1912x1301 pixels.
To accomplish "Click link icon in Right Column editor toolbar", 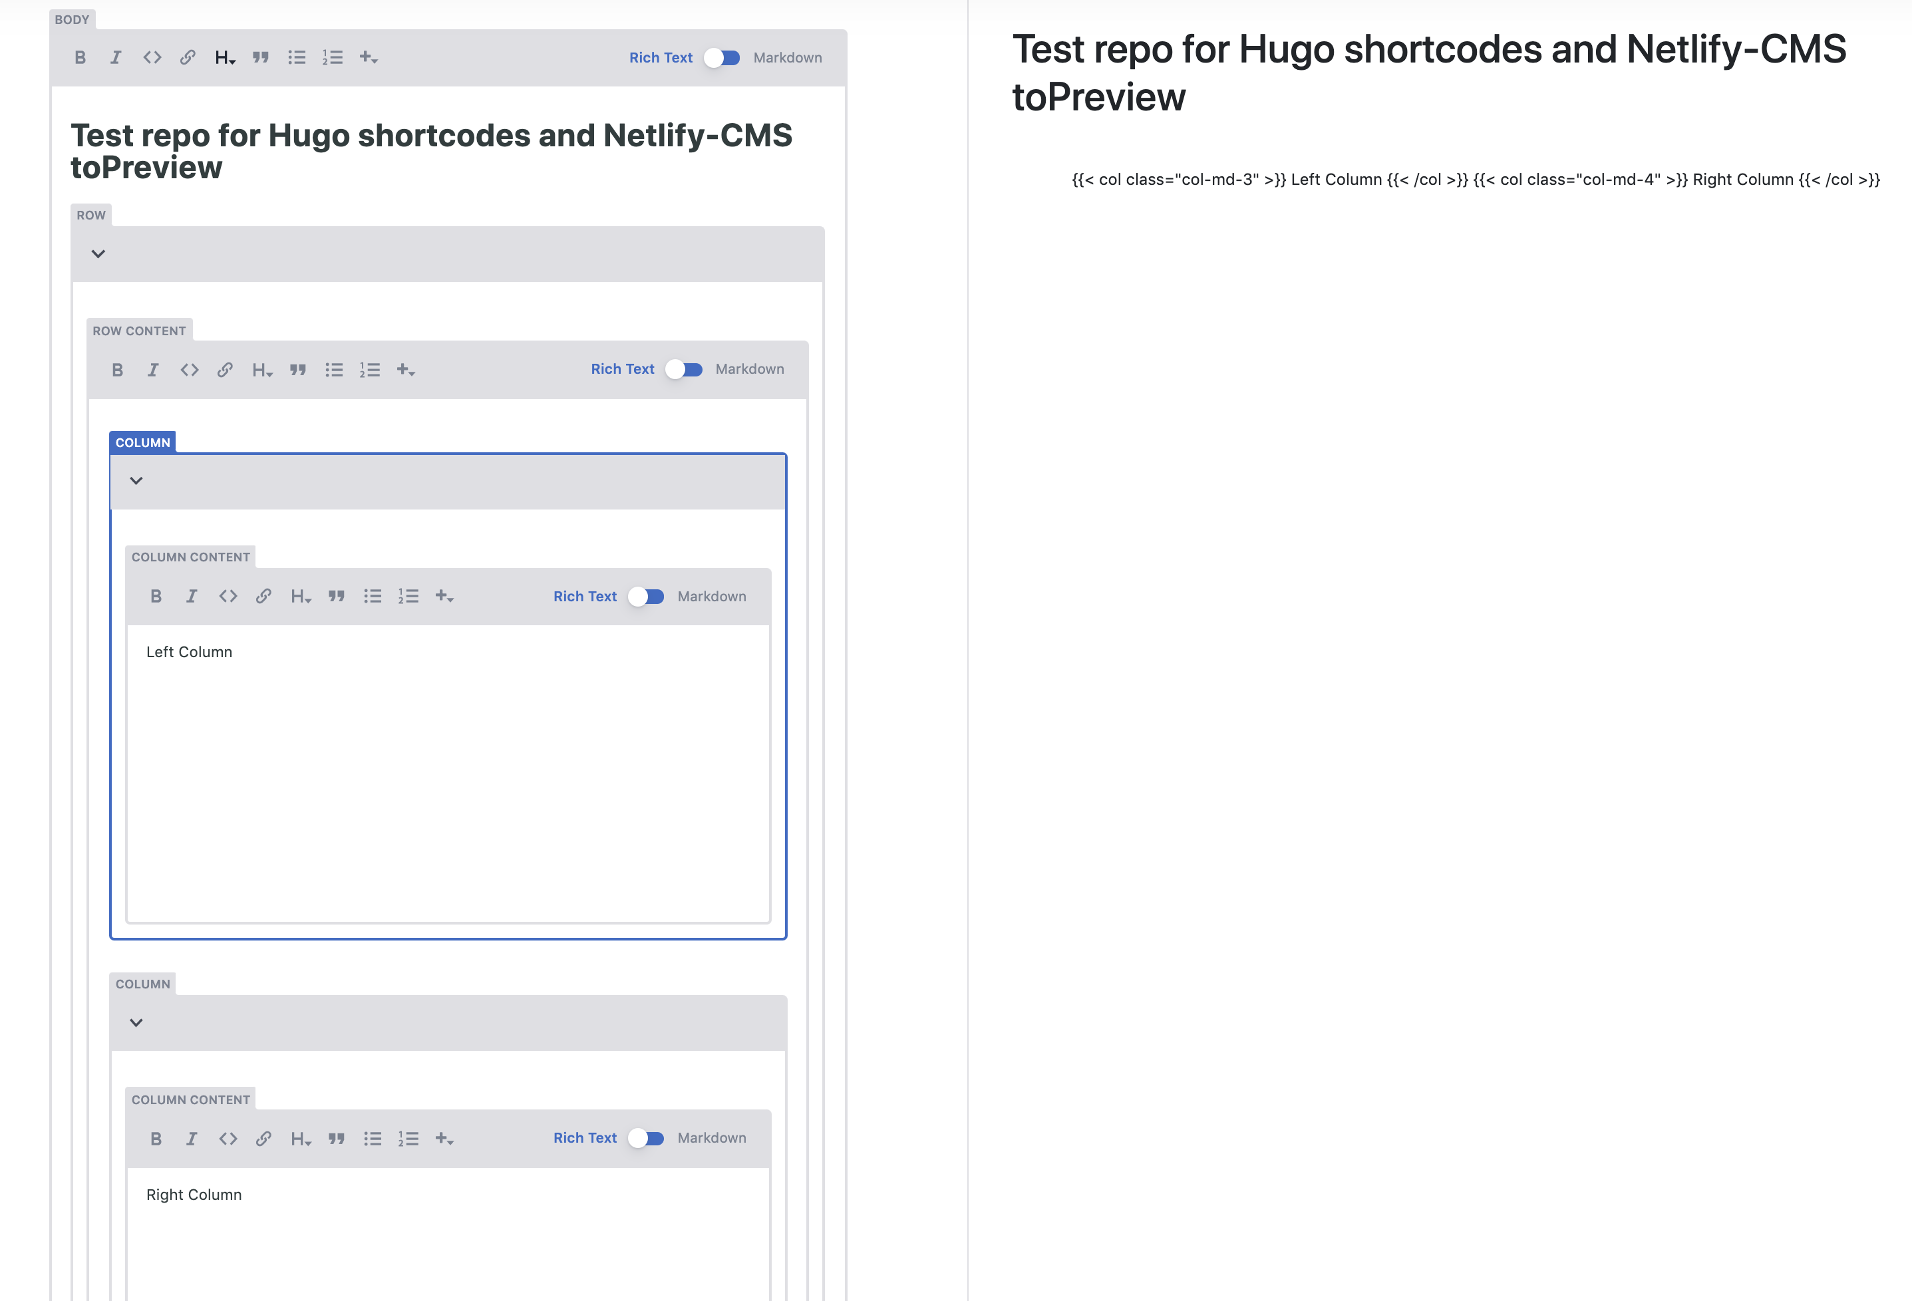I will [x=263, y=1139].
